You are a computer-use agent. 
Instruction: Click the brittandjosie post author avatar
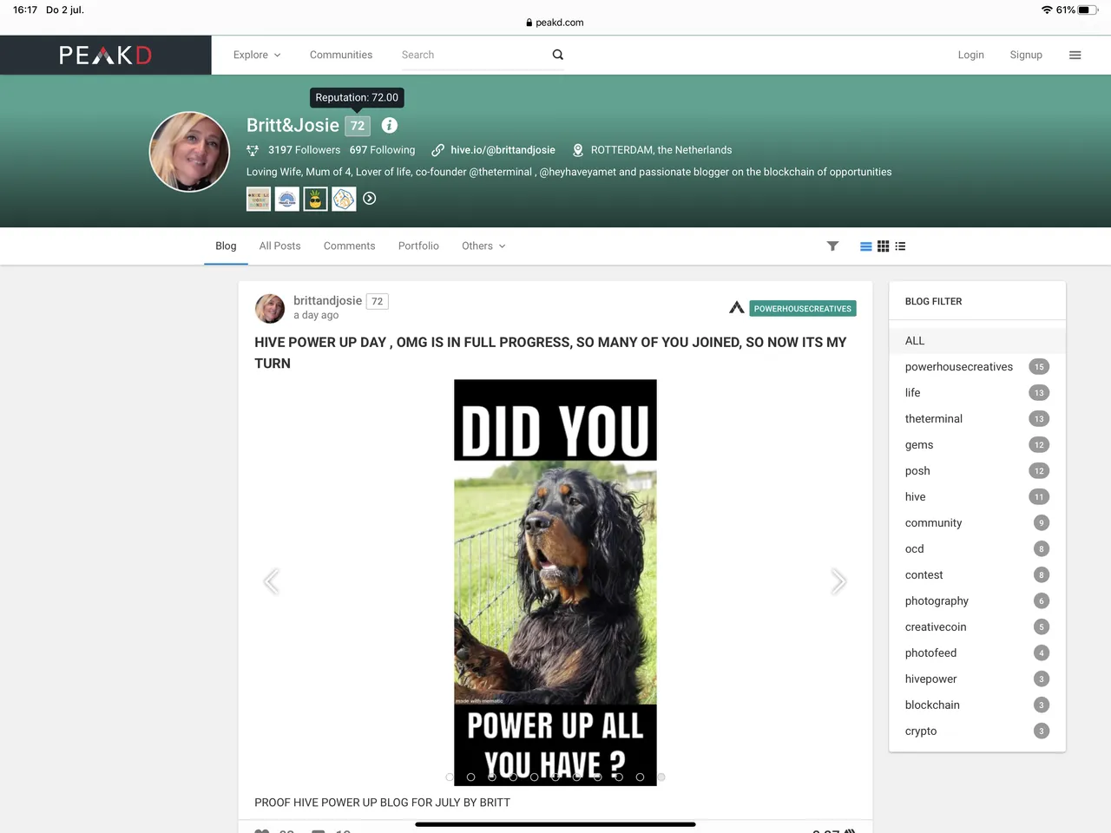(270, 308)
